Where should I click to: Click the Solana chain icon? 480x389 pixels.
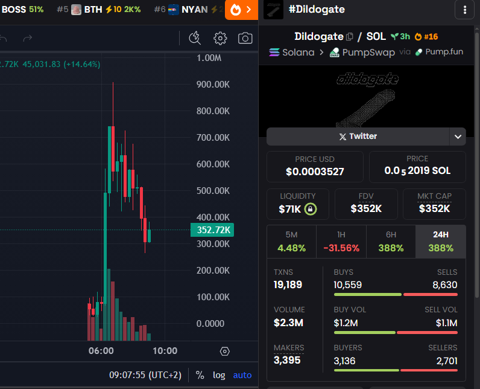point(274,53)
